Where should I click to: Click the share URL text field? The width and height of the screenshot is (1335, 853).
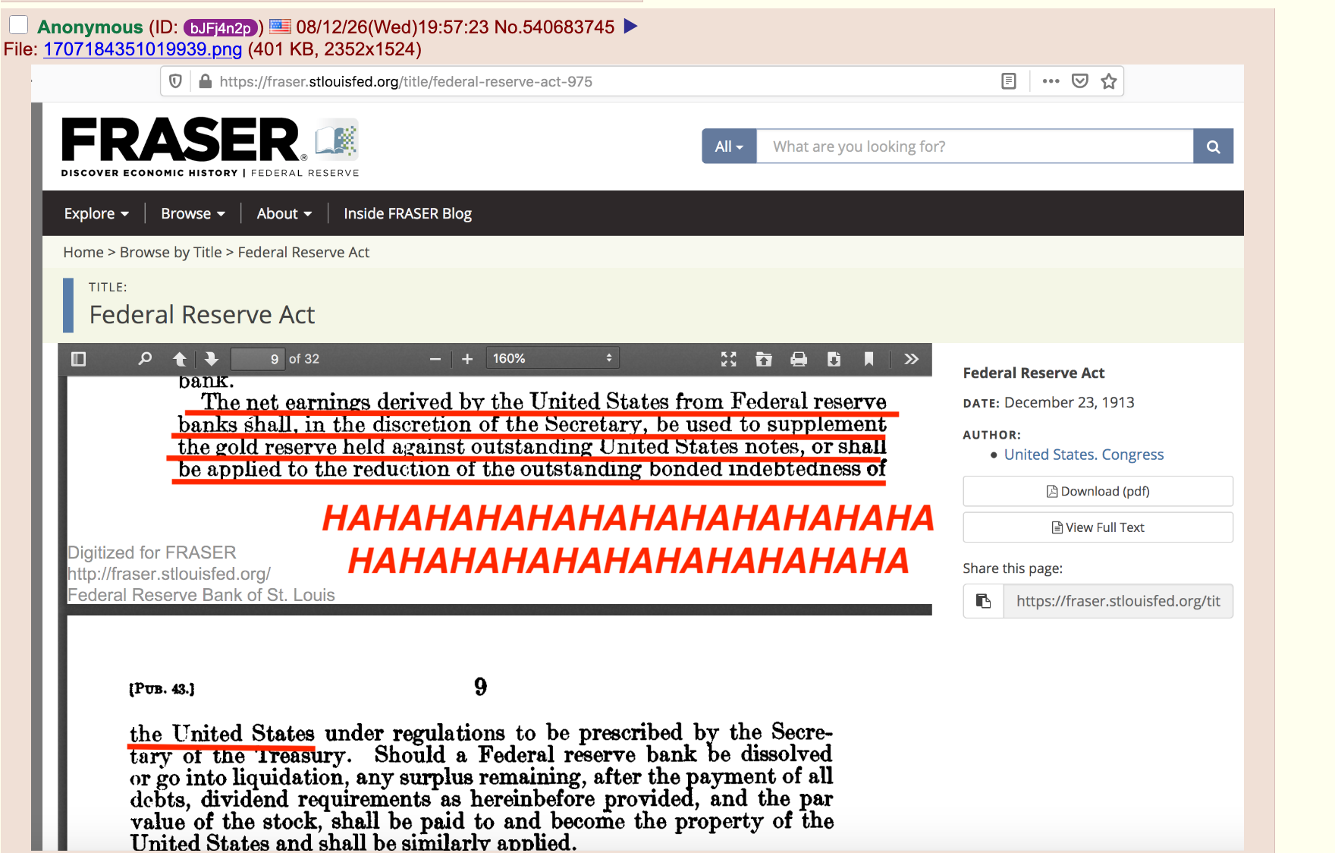[x=1118, y=601]
